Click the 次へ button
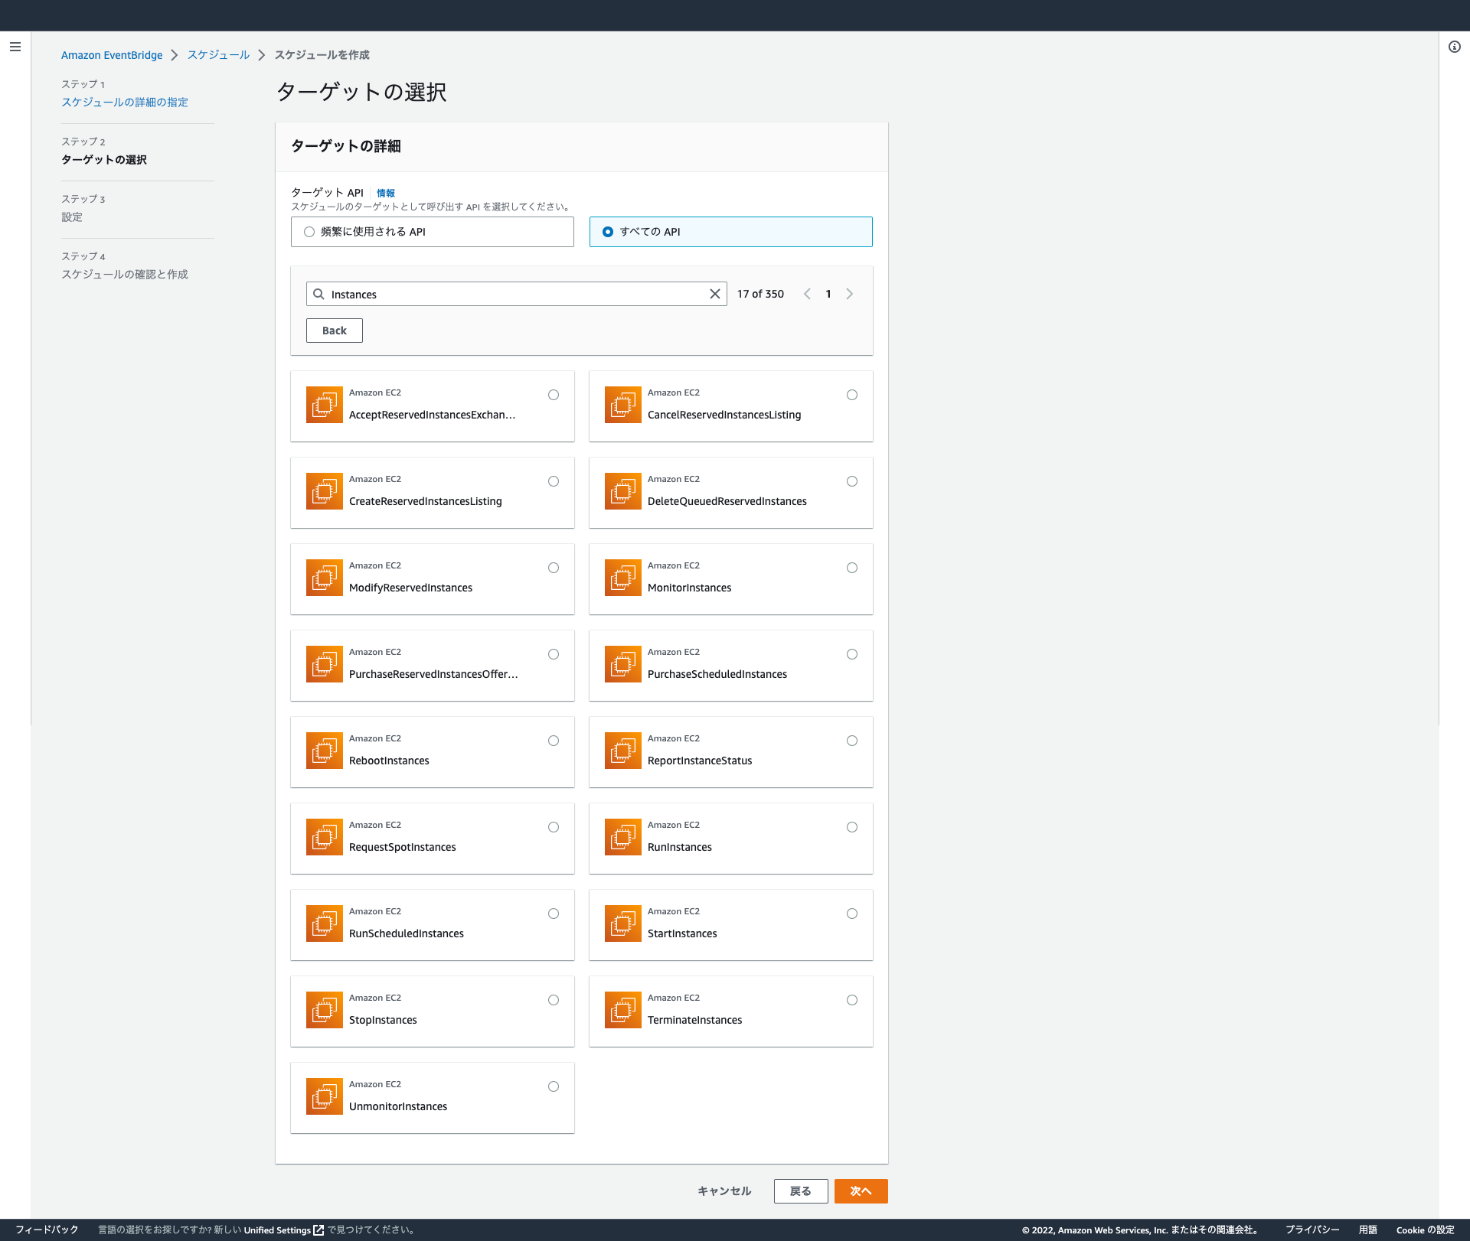Viewport: 1470px width, 1241px height. [x=861, y=1191]
